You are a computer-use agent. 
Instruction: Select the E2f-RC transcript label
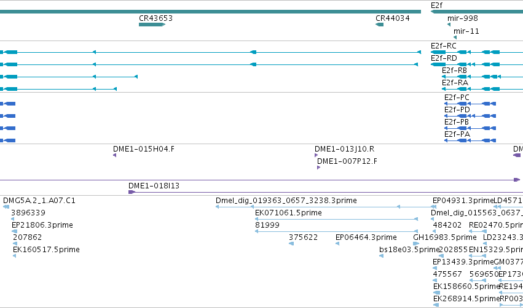click(x=444, y=45)
